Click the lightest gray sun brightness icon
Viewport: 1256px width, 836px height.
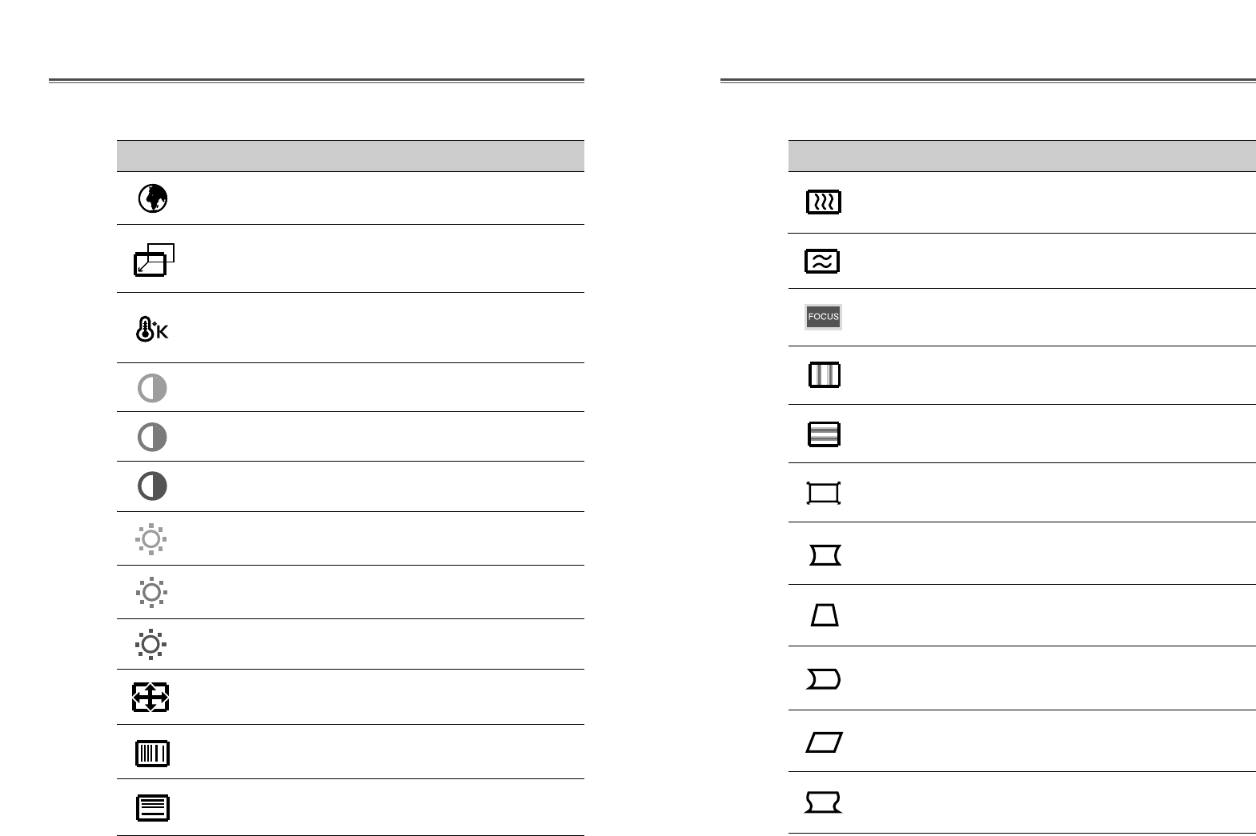click(151, 539)
